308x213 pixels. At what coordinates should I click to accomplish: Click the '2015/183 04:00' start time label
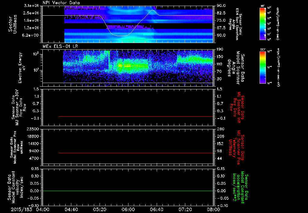tap(30, 209)
